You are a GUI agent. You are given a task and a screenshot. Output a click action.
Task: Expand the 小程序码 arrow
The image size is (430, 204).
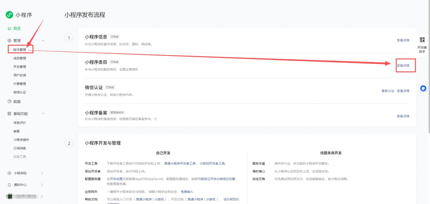tap(42, 173)
